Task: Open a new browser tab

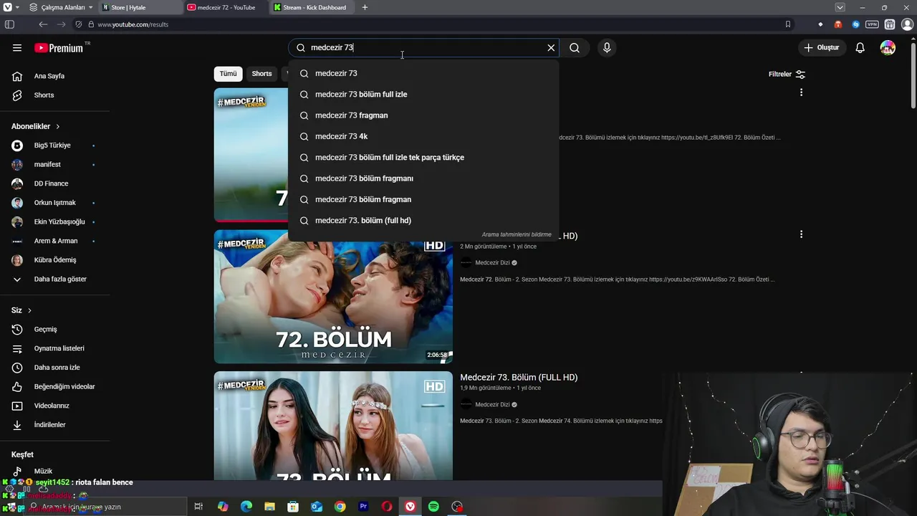Action: tap(365, 7)
